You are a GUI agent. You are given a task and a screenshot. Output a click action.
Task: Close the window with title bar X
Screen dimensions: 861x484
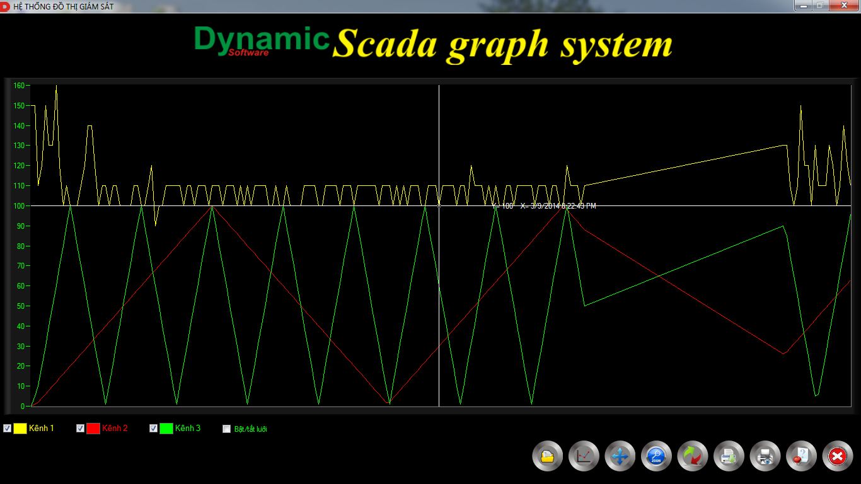pyautogui.click(x=843, y=5)
